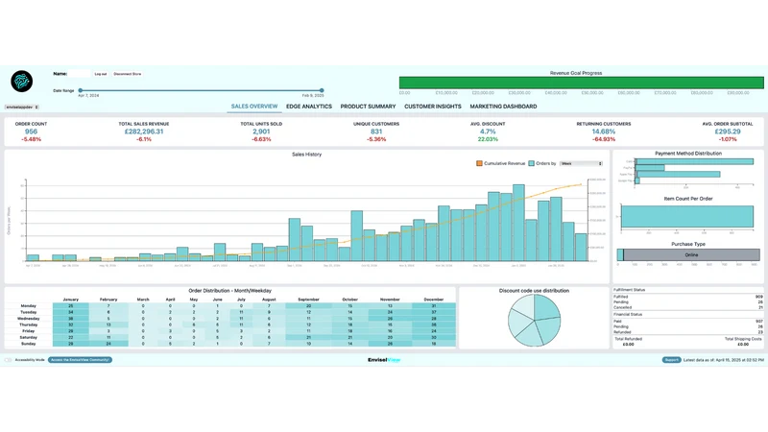Click the Total Shipping Costs label

pos(743,339)
